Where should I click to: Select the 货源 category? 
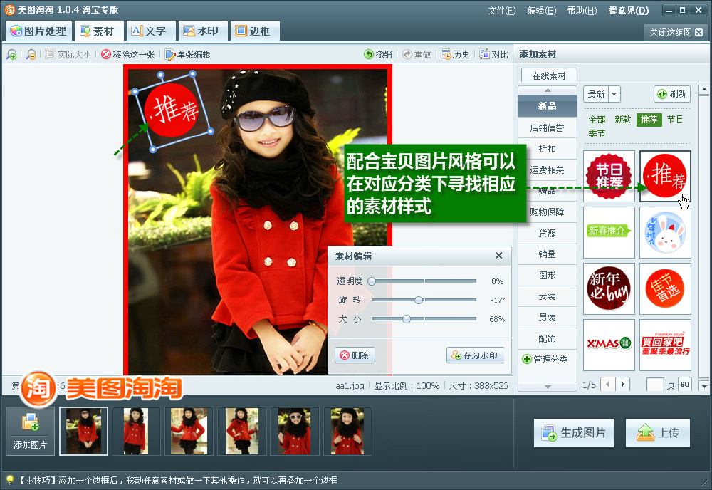tap(547, 233)
